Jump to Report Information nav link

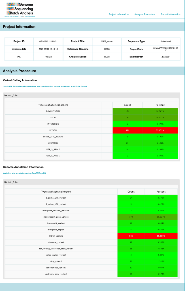click(170, 14)
